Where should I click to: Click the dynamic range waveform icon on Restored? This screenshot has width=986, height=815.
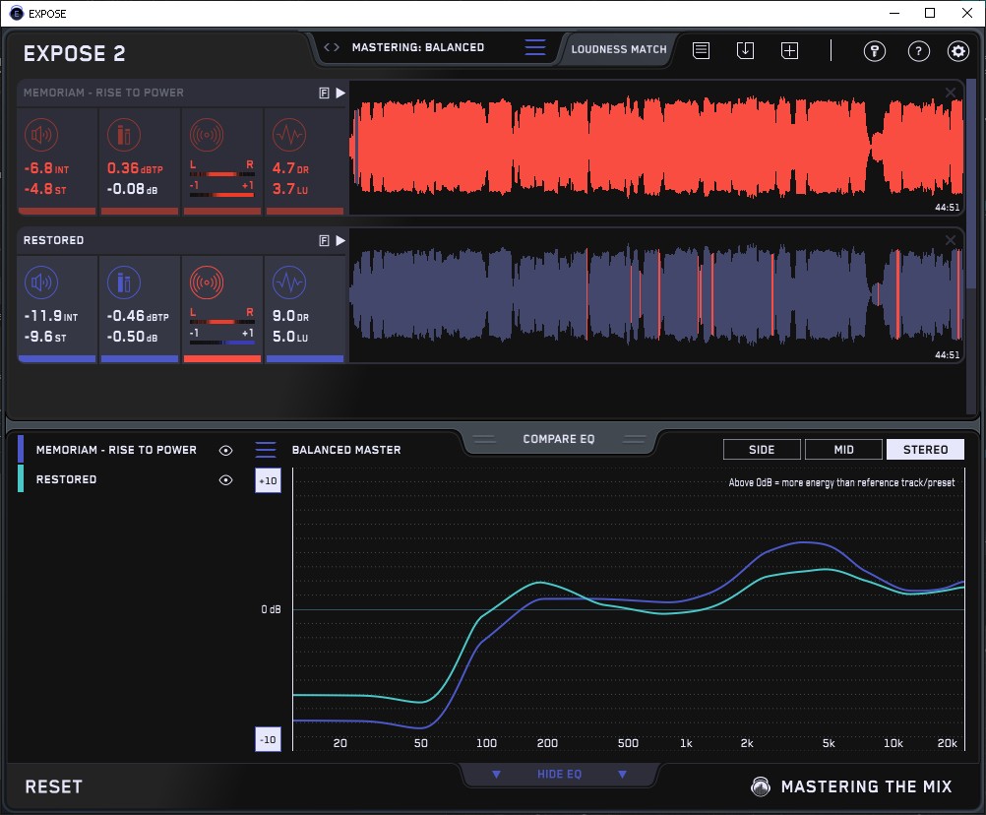click(288, 283)
